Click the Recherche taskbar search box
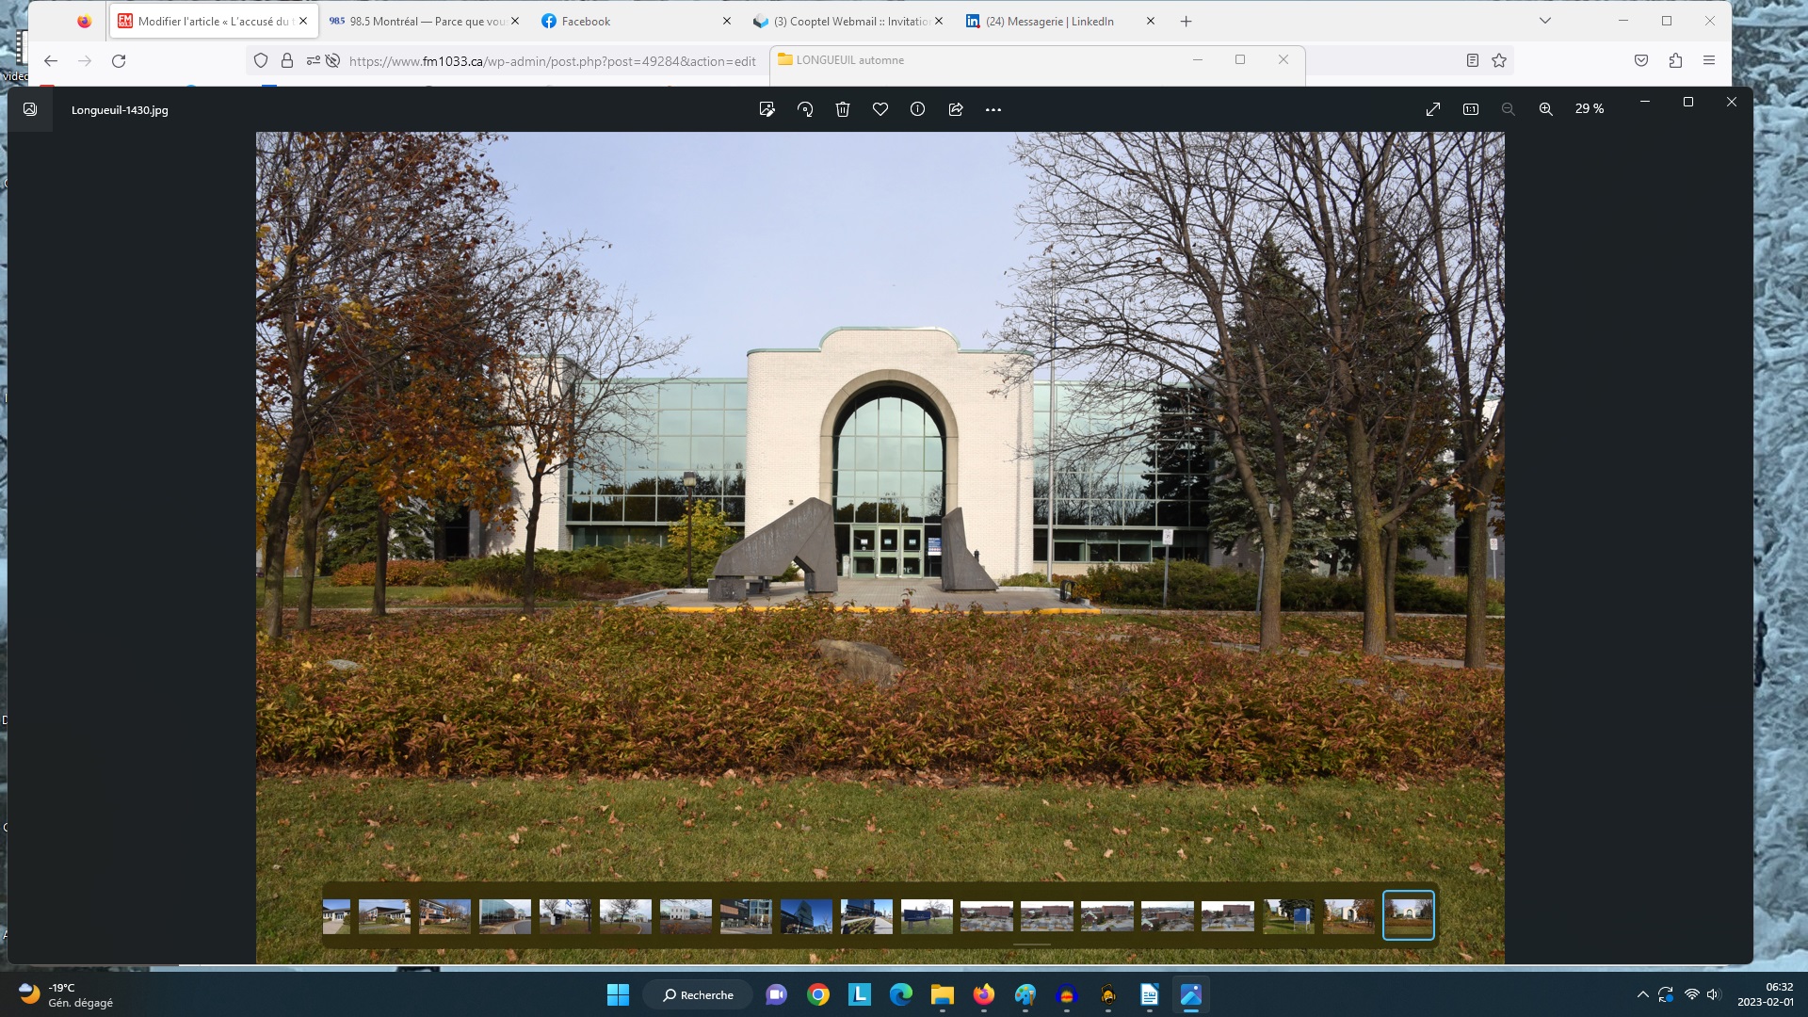 [698, 994]
